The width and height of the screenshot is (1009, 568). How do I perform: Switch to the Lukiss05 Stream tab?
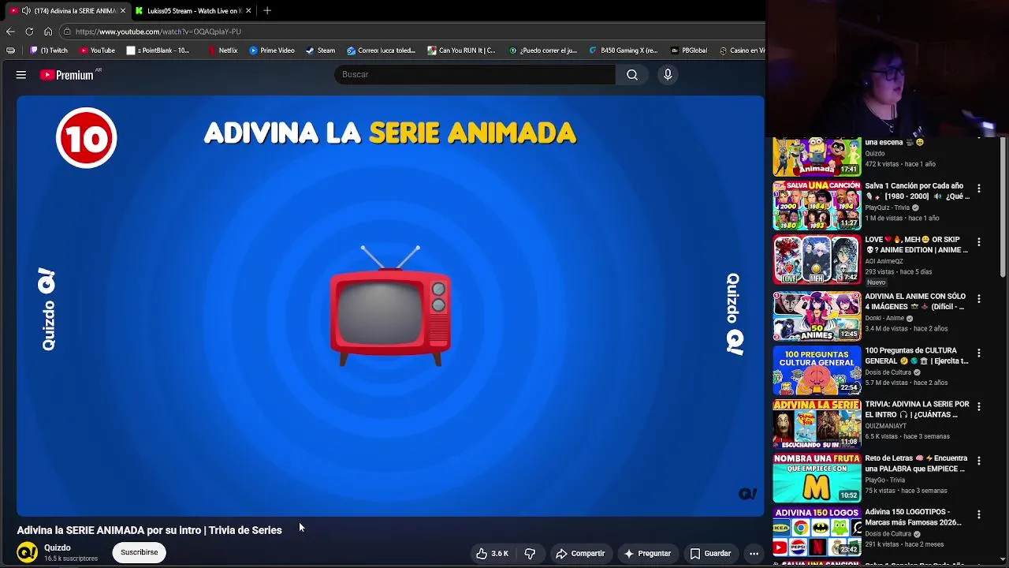(193, 10)
